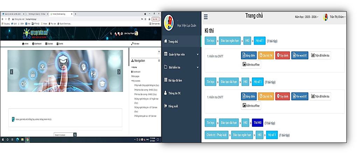Open Tiếng Anh quân sự course in Navigation
The width and height of the screenshot is (358, 154).
tap(144, 116)
